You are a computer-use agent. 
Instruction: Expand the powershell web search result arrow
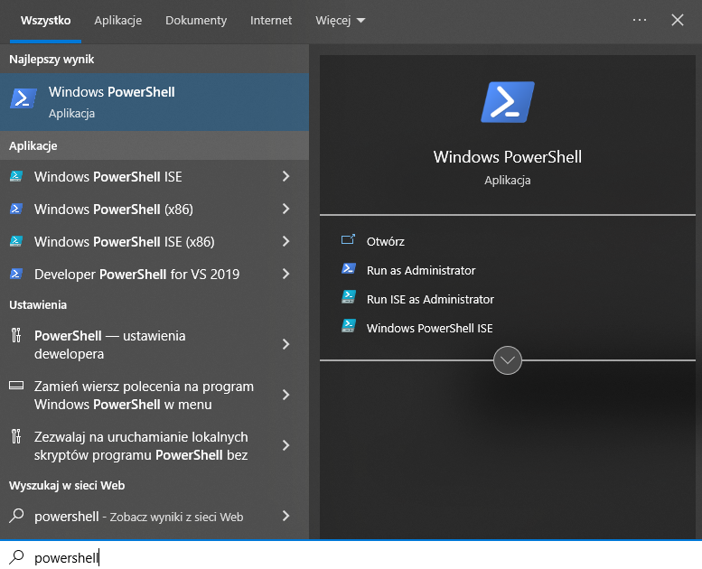pos(285,517)
